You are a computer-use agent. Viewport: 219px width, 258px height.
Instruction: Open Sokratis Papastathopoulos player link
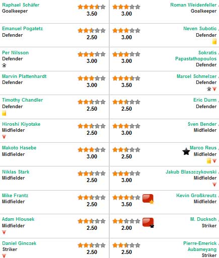(196, 56)
